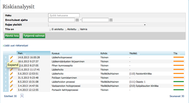Viewport: 189px width, 103px height.
Task: Click the (111) Osasto 1 cell
Action: tap(137, 82)
